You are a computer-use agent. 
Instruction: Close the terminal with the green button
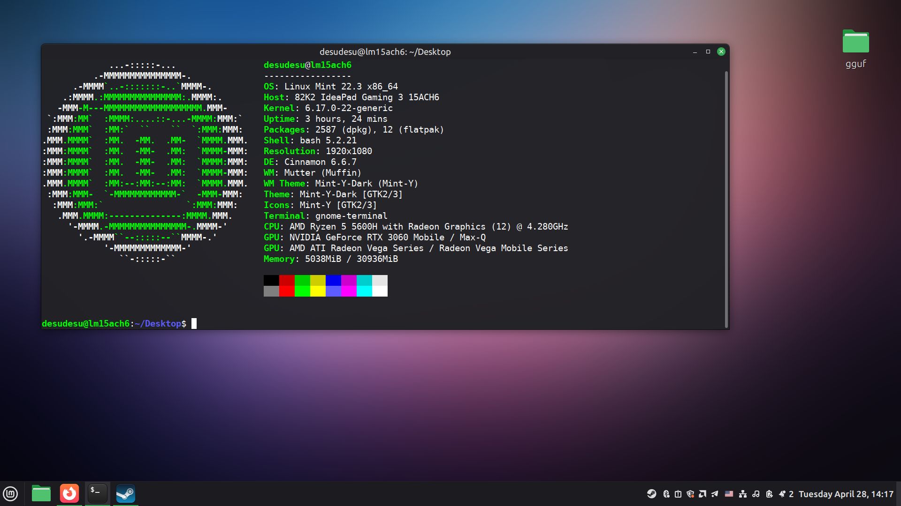pyautogui.click(x=721, y=52)
